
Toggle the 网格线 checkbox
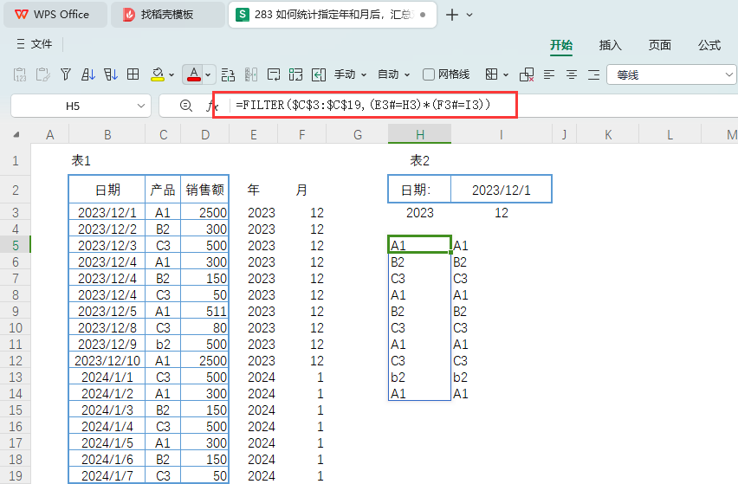coord(428,74)
